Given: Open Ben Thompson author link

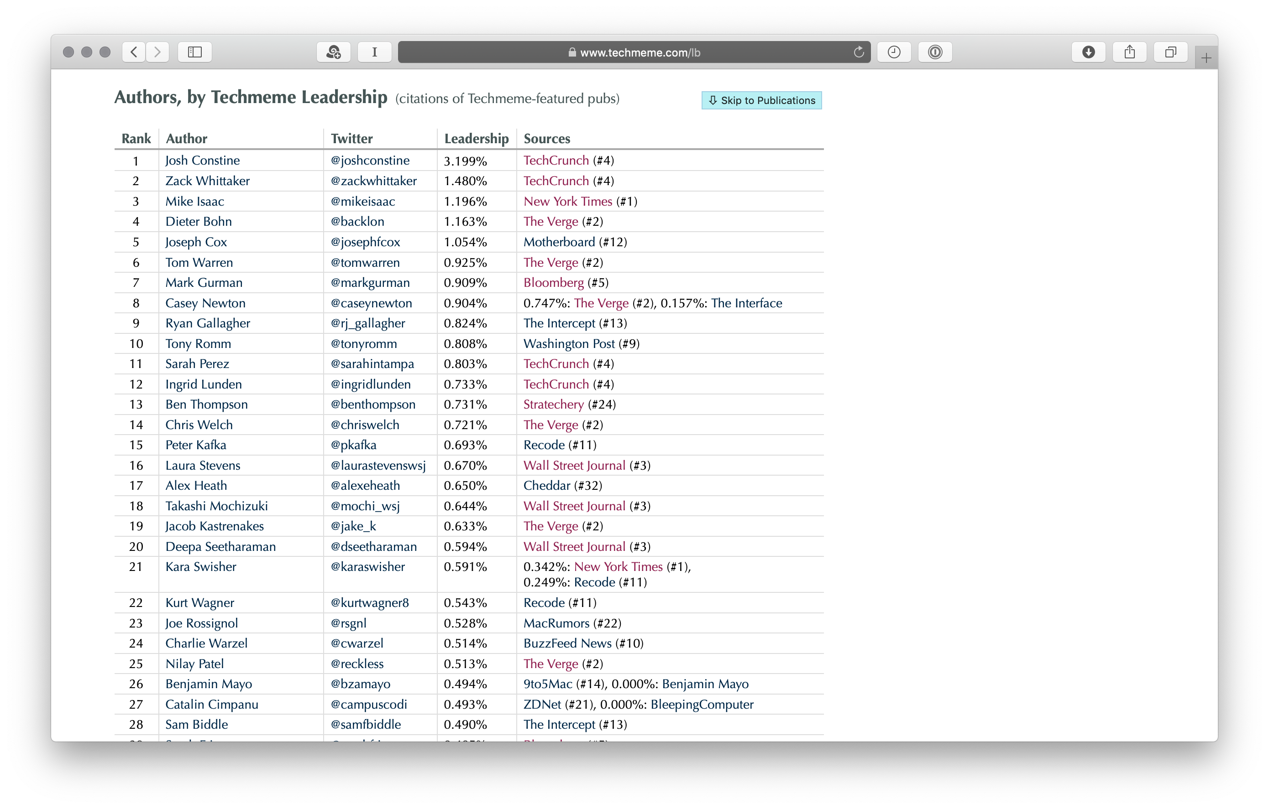Looking at the screenshot, I should click(206, 404).
